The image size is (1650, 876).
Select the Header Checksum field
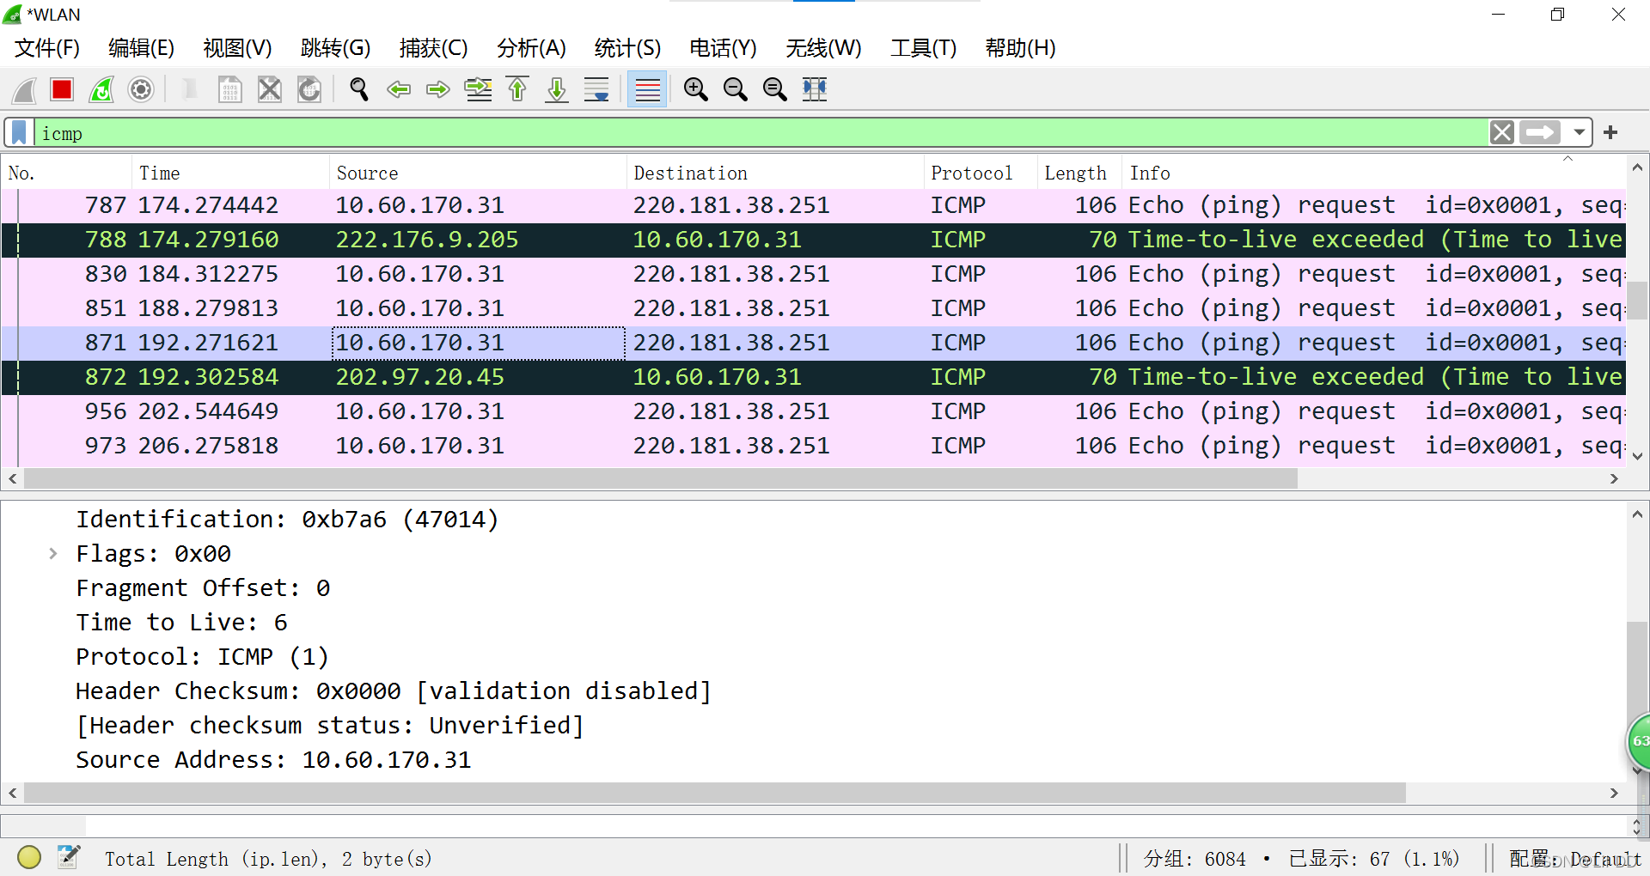coord(394,691)
